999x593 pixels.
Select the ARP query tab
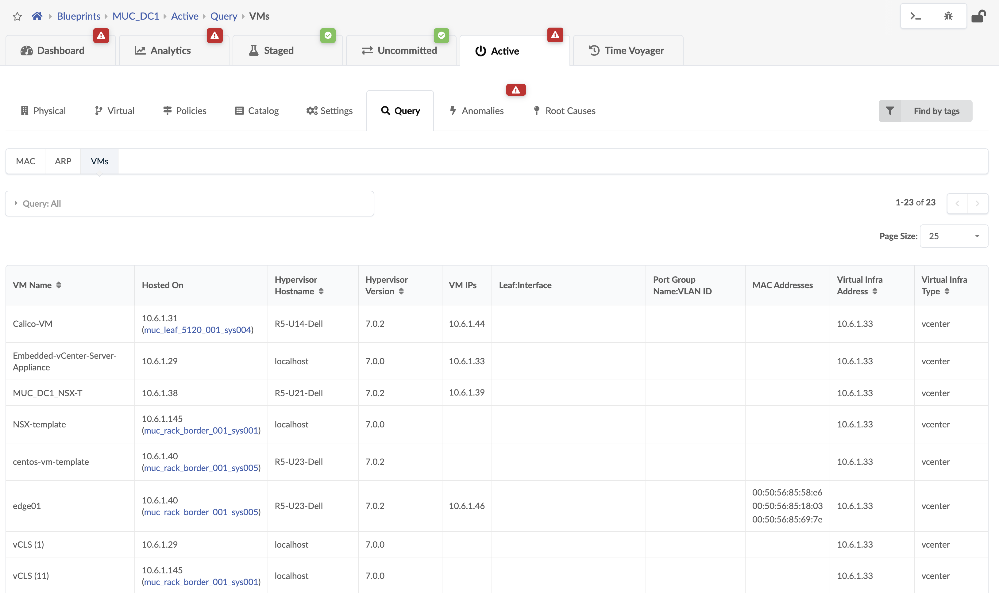63,161
